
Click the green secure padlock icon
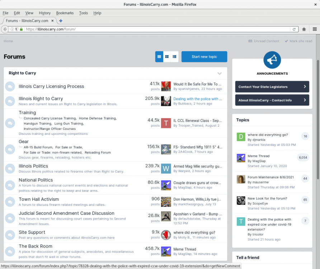21,29
